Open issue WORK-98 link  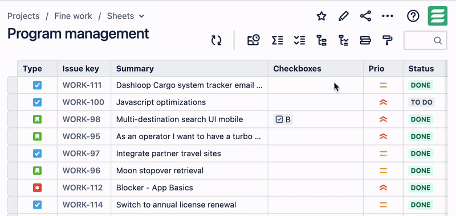(x=82, y=119)
